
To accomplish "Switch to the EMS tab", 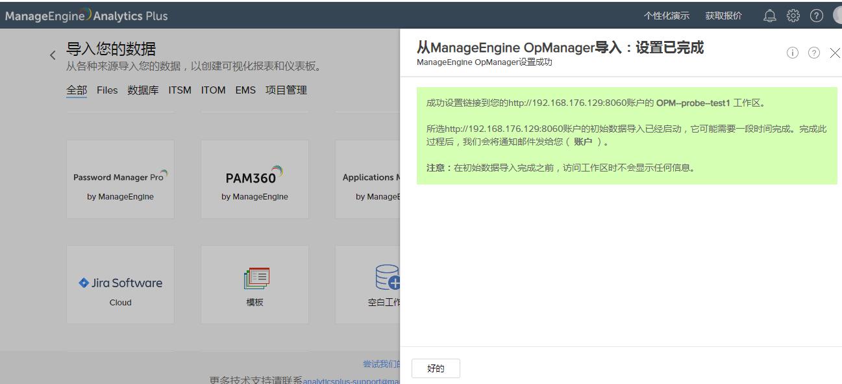I will (245, 90).
